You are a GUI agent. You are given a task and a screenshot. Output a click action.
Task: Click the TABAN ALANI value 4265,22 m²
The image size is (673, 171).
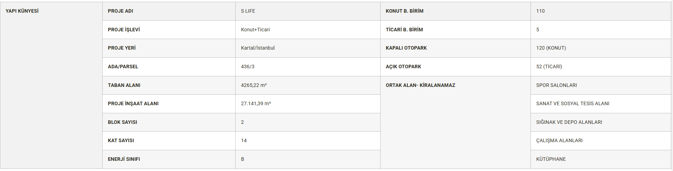pyautogui.click(x=254, y=85)
